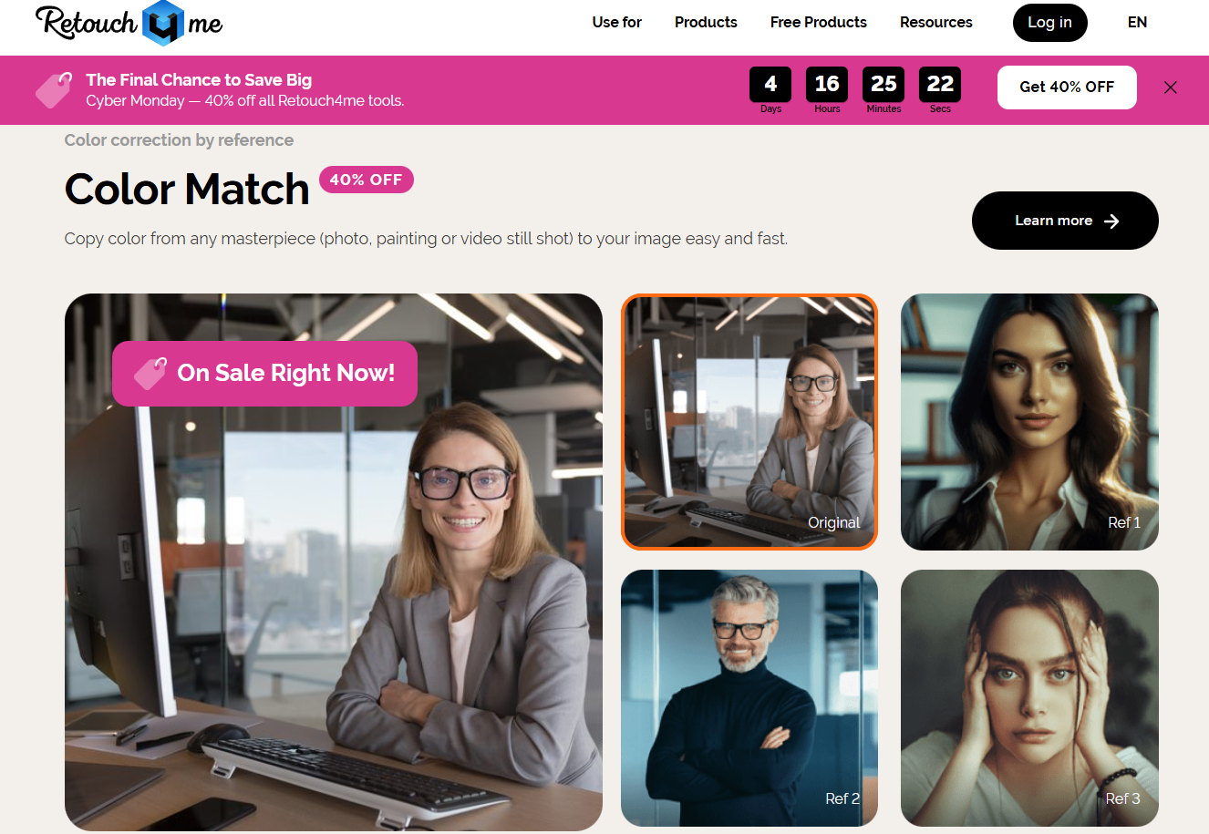This screenshot has width=1209, height=834.
Task: Click the 40% OFF badge next to Color Match
Action: [367, 180]
